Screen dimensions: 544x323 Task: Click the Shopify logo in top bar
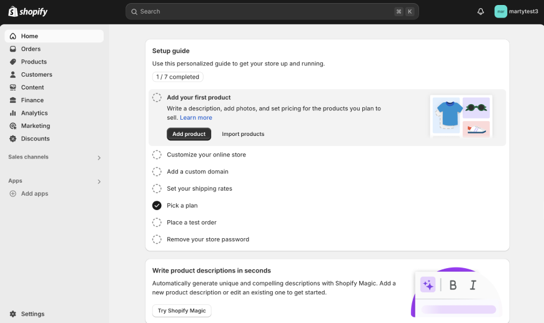click(x=27, y=11)
